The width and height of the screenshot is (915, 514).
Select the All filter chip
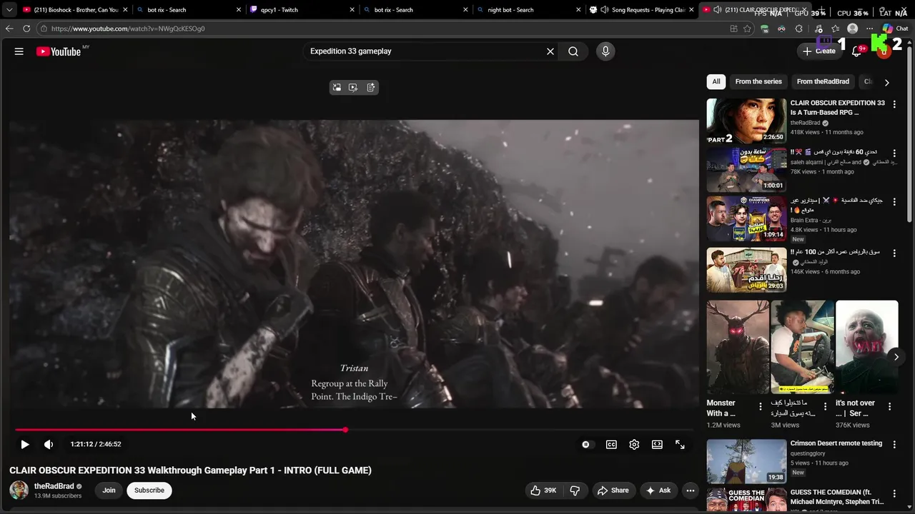pos(716,81)
